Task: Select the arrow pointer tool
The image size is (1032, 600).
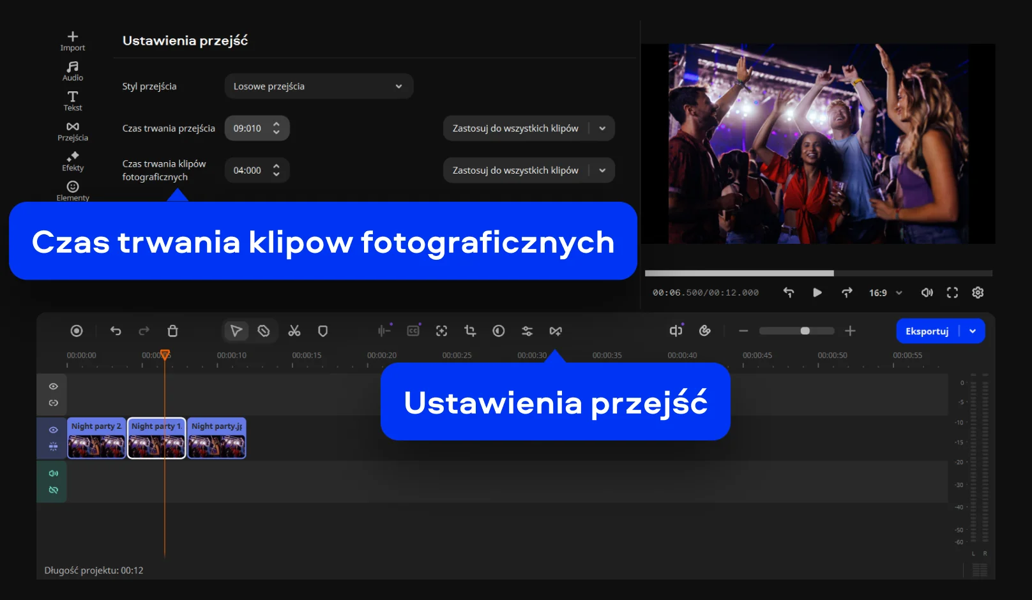Action: (236, 331)
